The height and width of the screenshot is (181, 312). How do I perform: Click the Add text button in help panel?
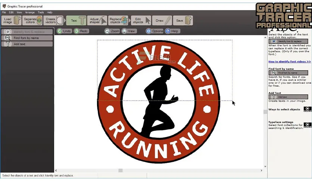click(x=288, y=97)
